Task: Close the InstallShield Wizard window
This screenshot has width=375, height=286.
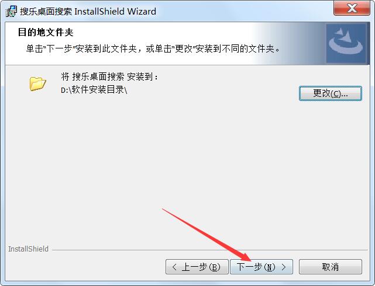Action: pos(352,8)
